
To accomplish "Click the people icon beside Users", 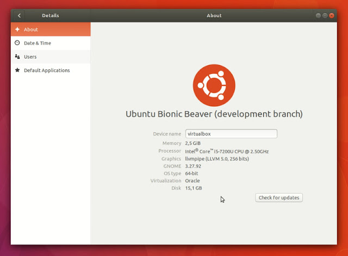I will point(17,56).
